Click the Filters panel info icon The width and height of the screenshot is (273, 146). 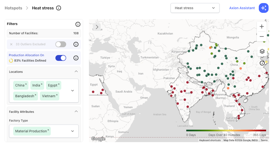pos(78,24)
